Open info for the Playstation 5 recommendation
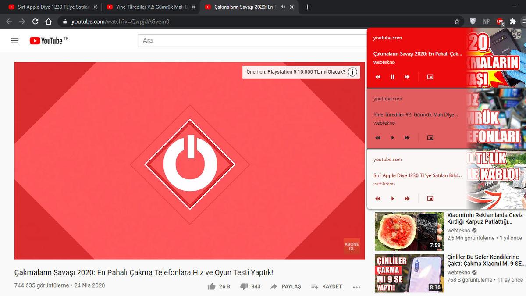Screen dimensions: 526x296 pos(353,72)
